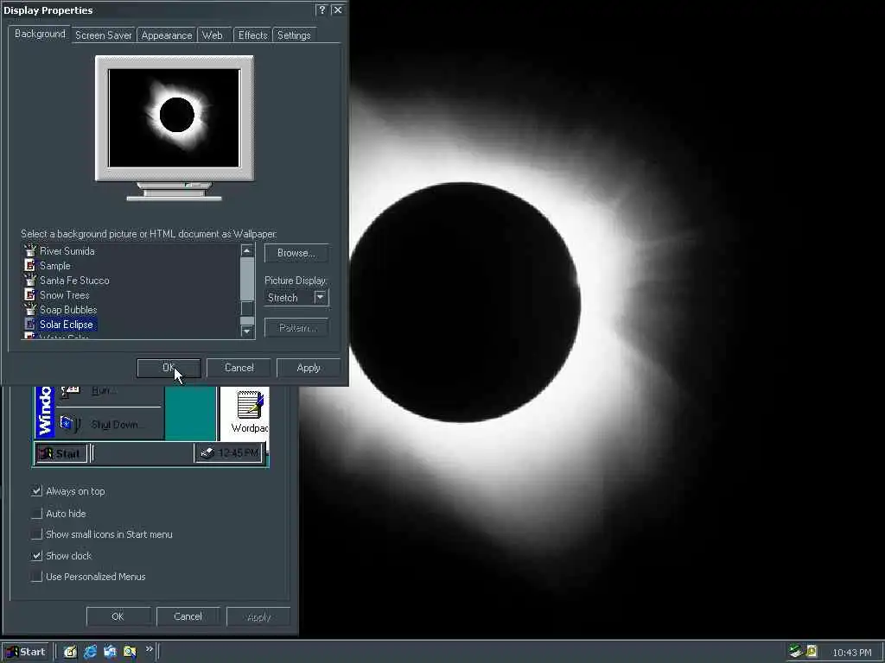Select Snow Trees wallpaper name
The image size is (885, 663).
64,295
